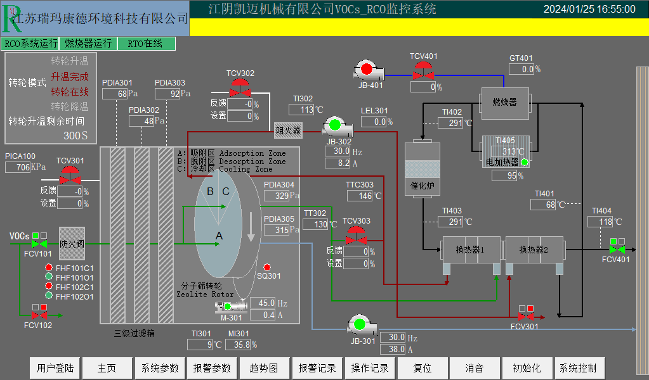Click the TCV301 设置 setpoint field
The image size is (649, 380).
point(70,203)
